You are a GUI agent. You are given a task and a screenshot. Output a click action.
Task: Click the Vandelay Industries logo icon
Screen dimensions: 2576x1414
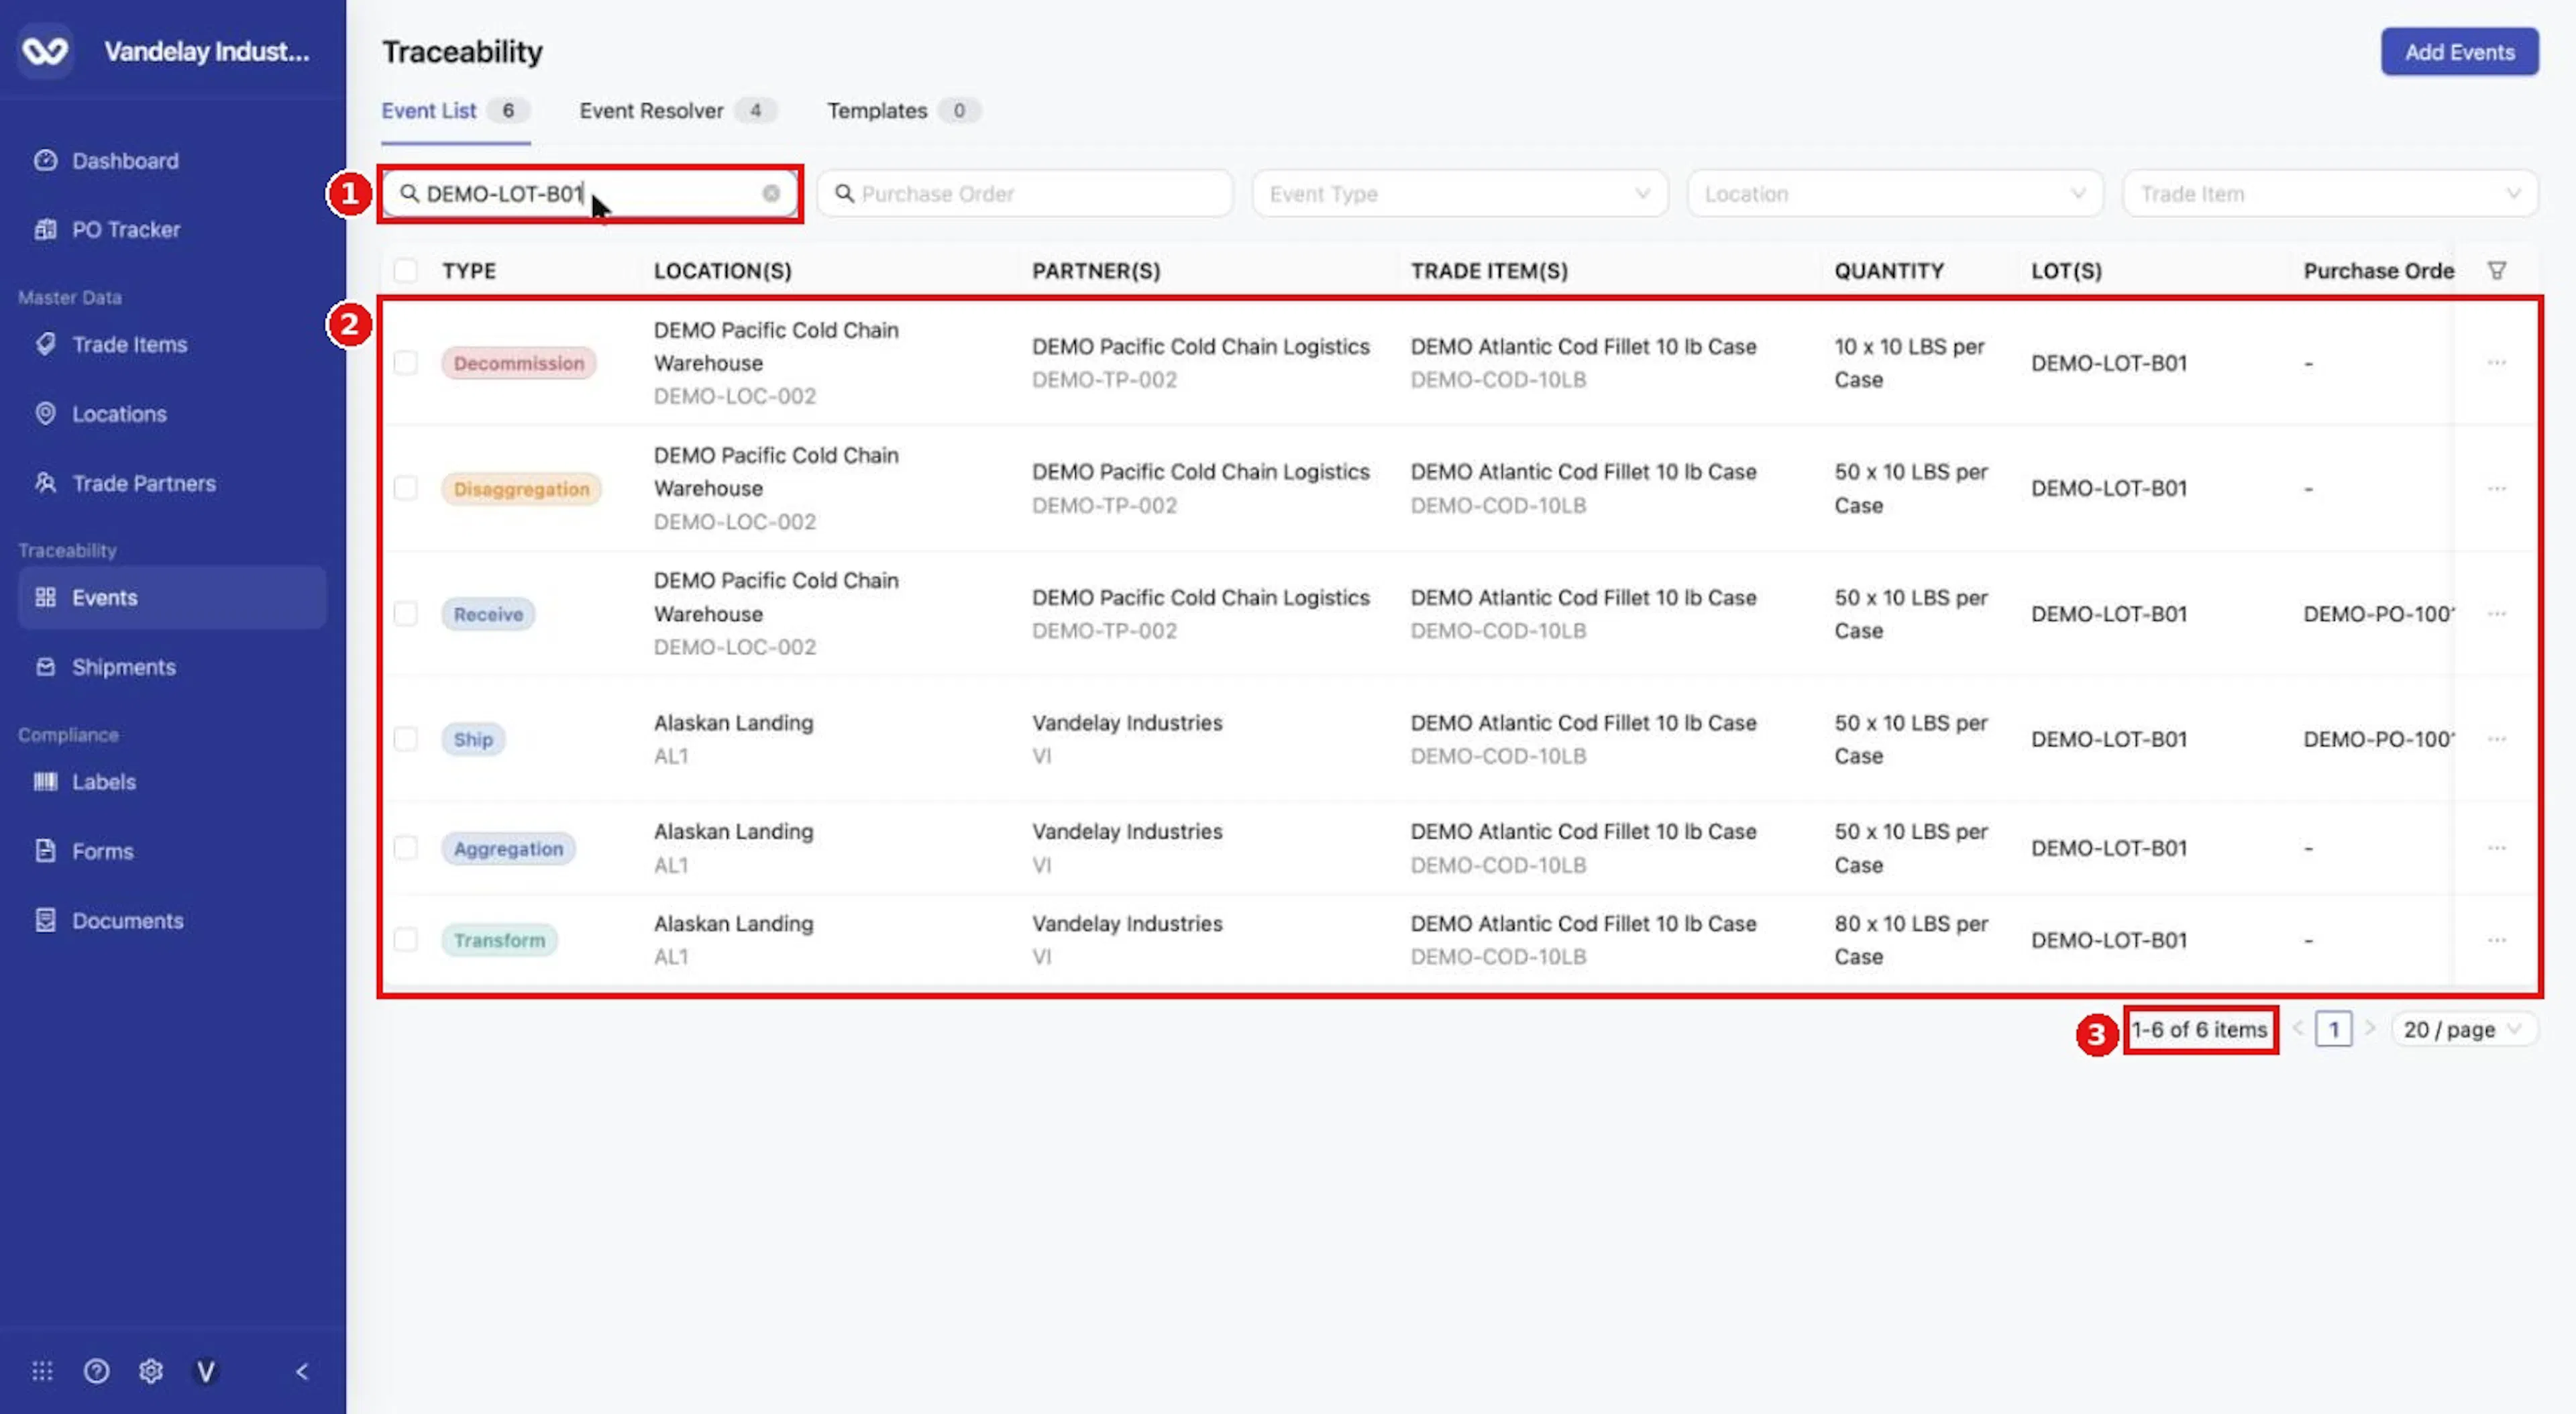click(46, 50)
